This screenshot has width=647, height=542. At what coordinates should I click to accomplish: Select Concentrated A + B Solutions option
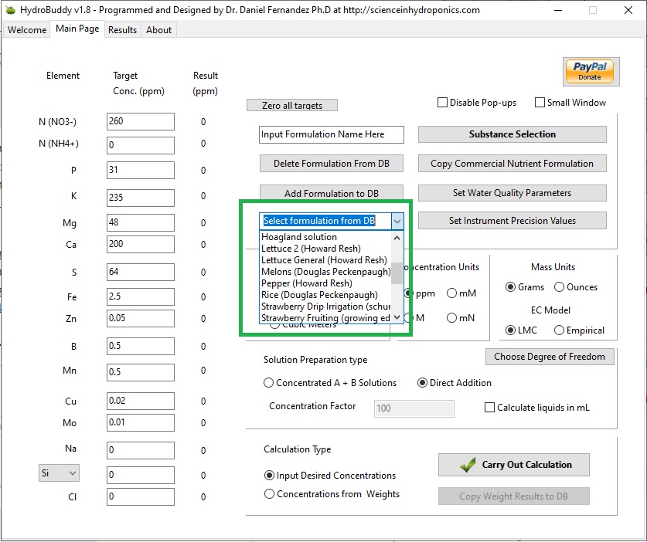pyautogui.click(x=269, y=383)
